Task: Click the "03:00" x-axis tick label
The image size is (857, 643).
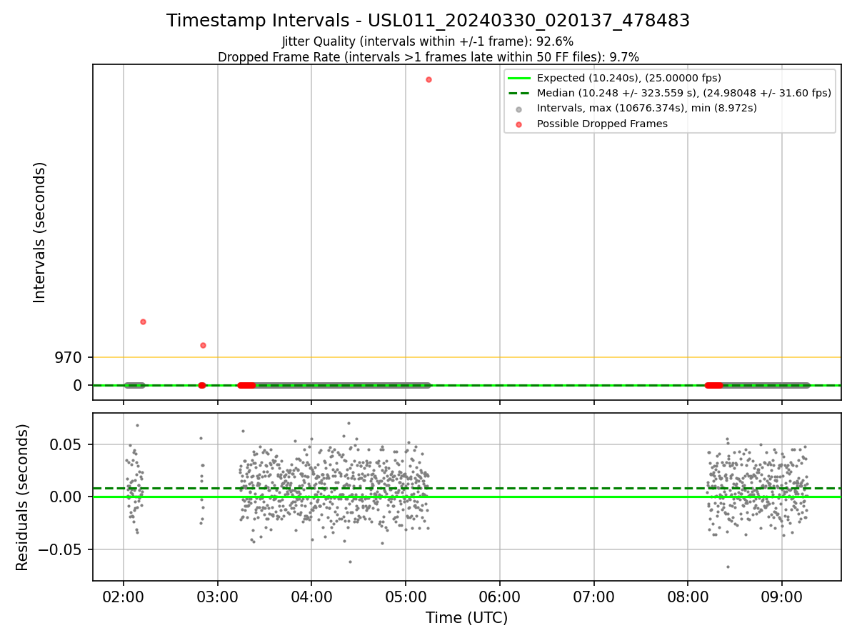Action: coord(218,597)
